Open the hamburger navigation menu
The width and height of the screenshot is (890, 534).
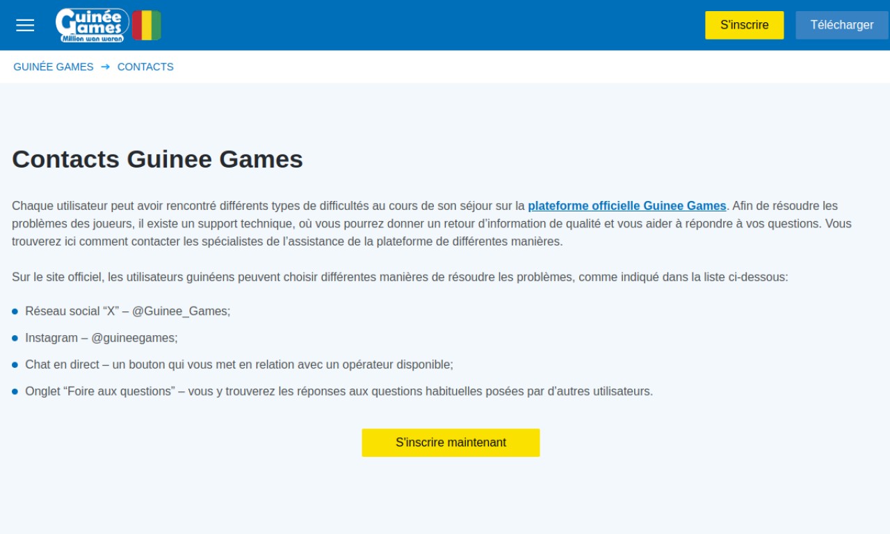tap(25, 25)
